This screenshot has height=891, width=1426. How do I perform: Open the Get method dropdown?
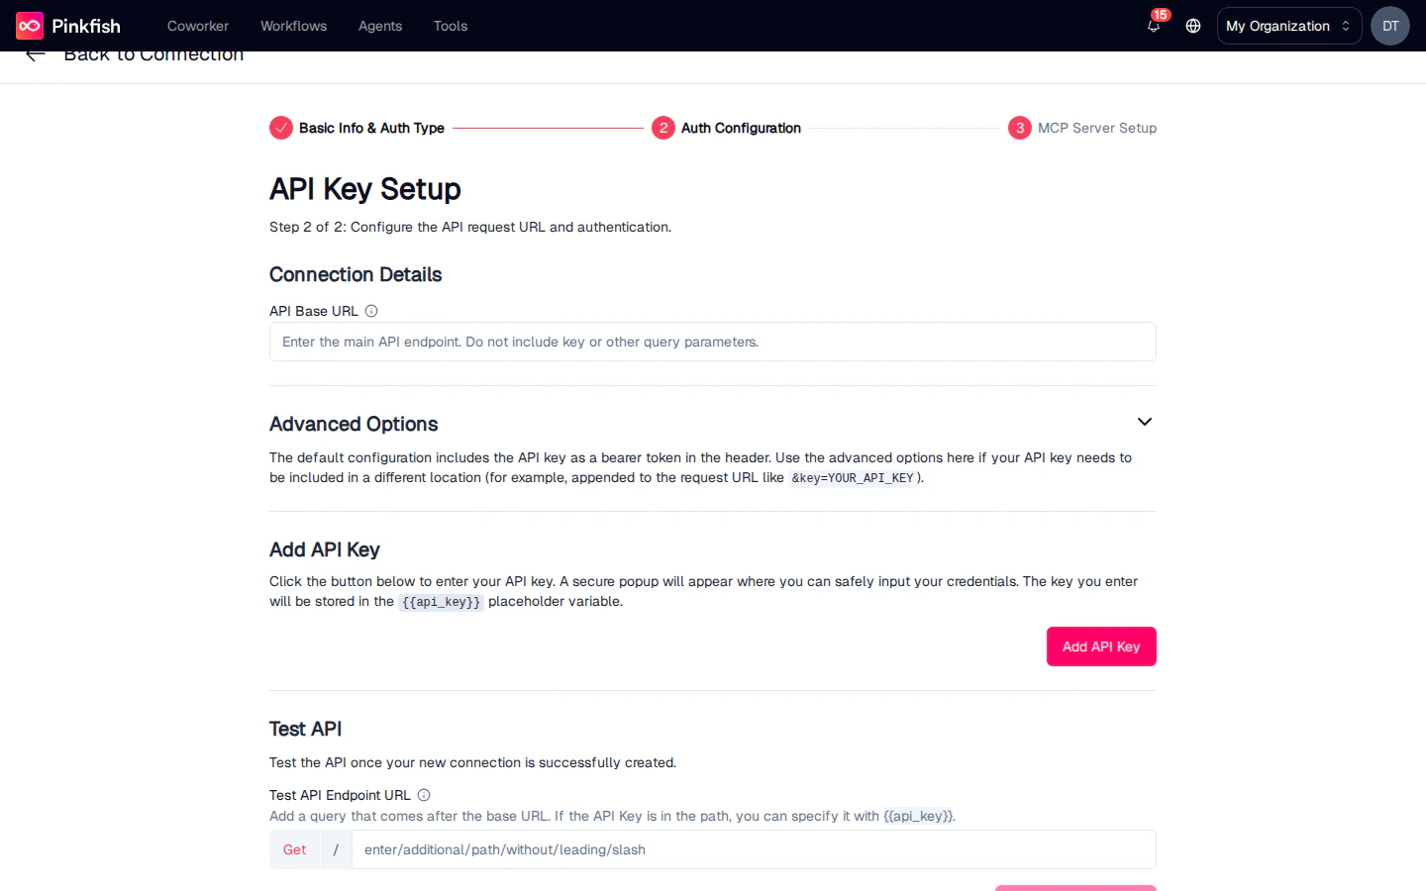coord(294,849)
